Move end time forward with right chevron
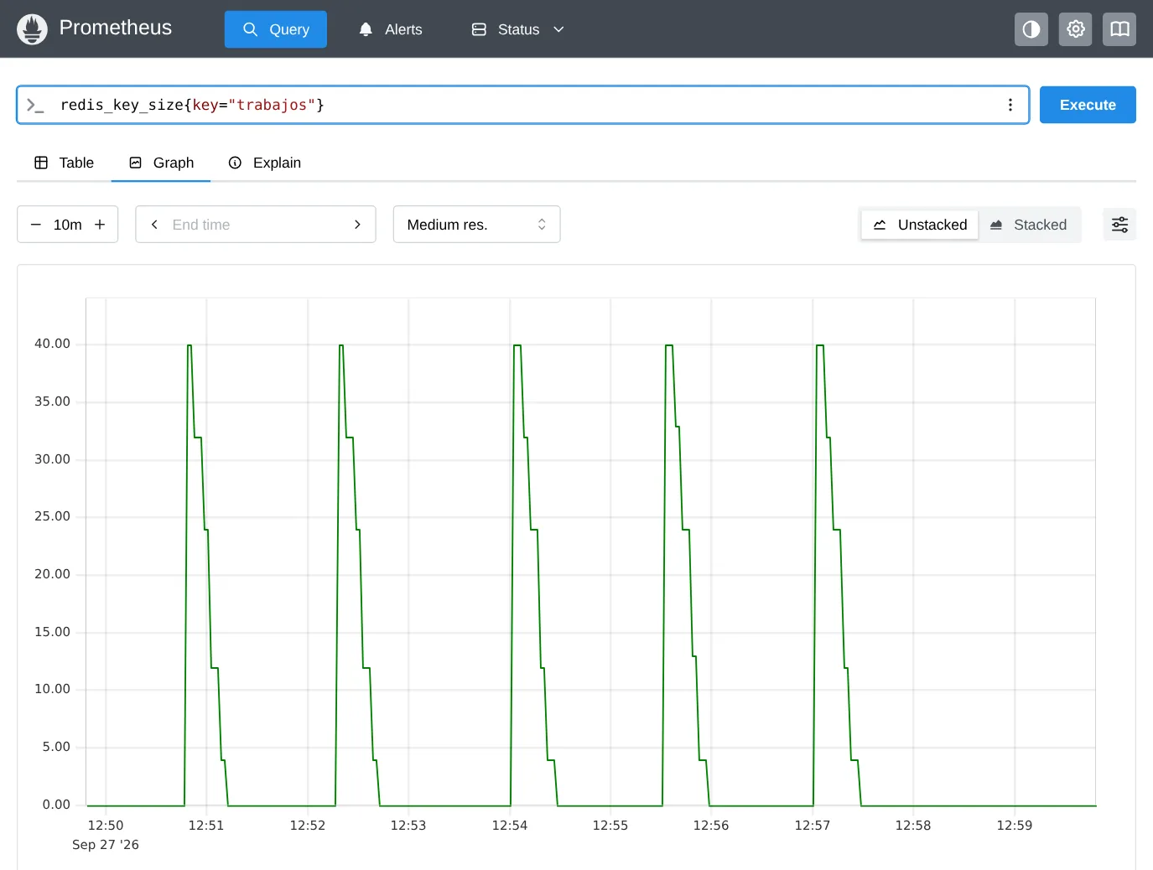Viewport: 1153px width, 870px height. tap(357, 225)
